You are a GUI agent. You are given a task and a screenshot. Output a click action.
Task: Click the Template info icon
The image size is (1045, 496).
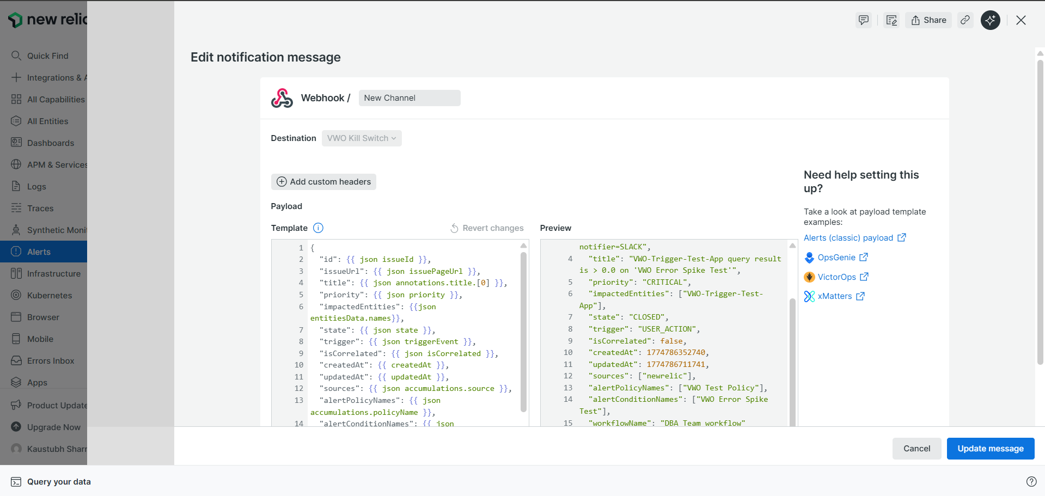click(319, 228)
